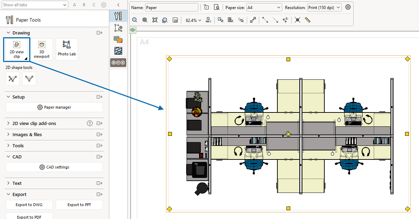Switch to tab preset A
This screenshot has height=219, width=419.
(x=74, y=5)
